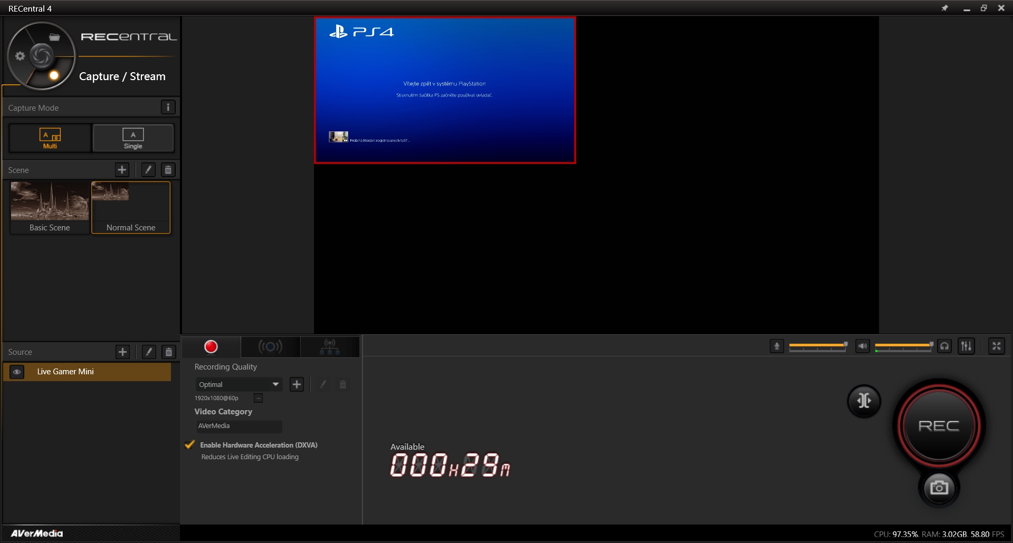Click the Video Category label
The image size is (1013, 543).
[223, 412]
